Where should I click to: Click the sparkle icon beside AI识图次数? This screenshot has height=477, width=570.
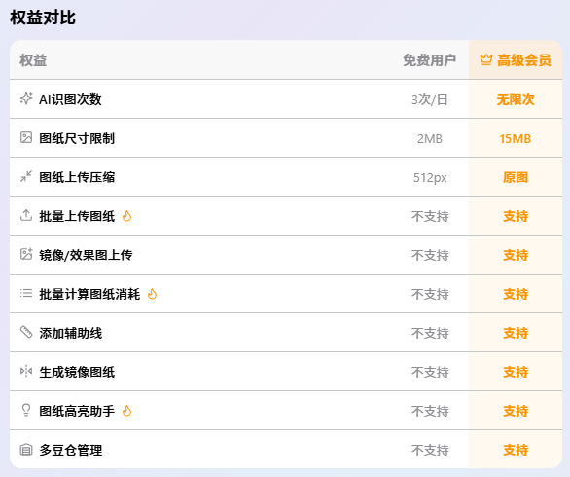coord(26,98)
